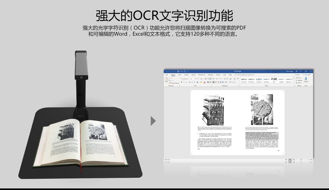
Task: Toggle the align left paragraph button
Action: coord(214,82)
